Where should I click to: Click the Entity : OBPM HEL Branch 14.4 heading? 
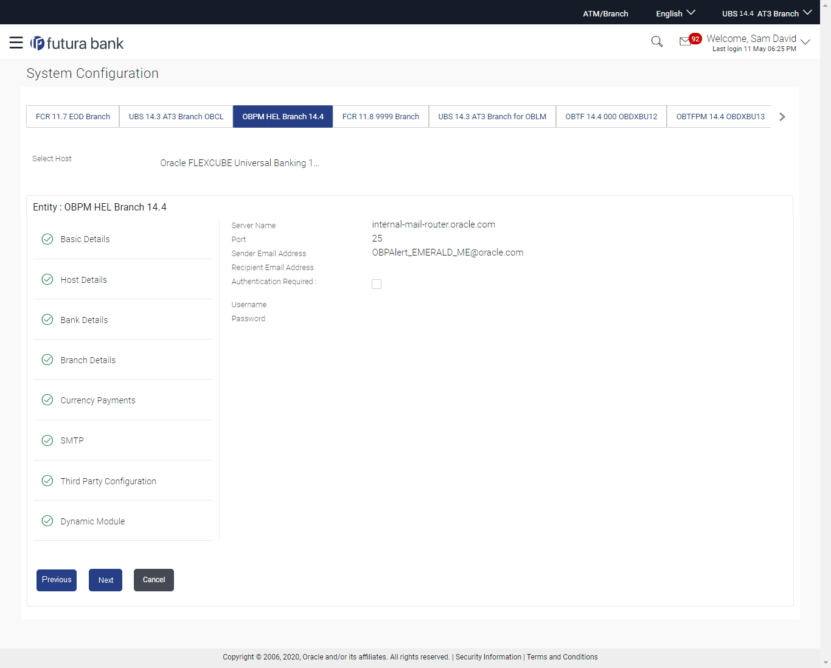click(x=100, y=207)
